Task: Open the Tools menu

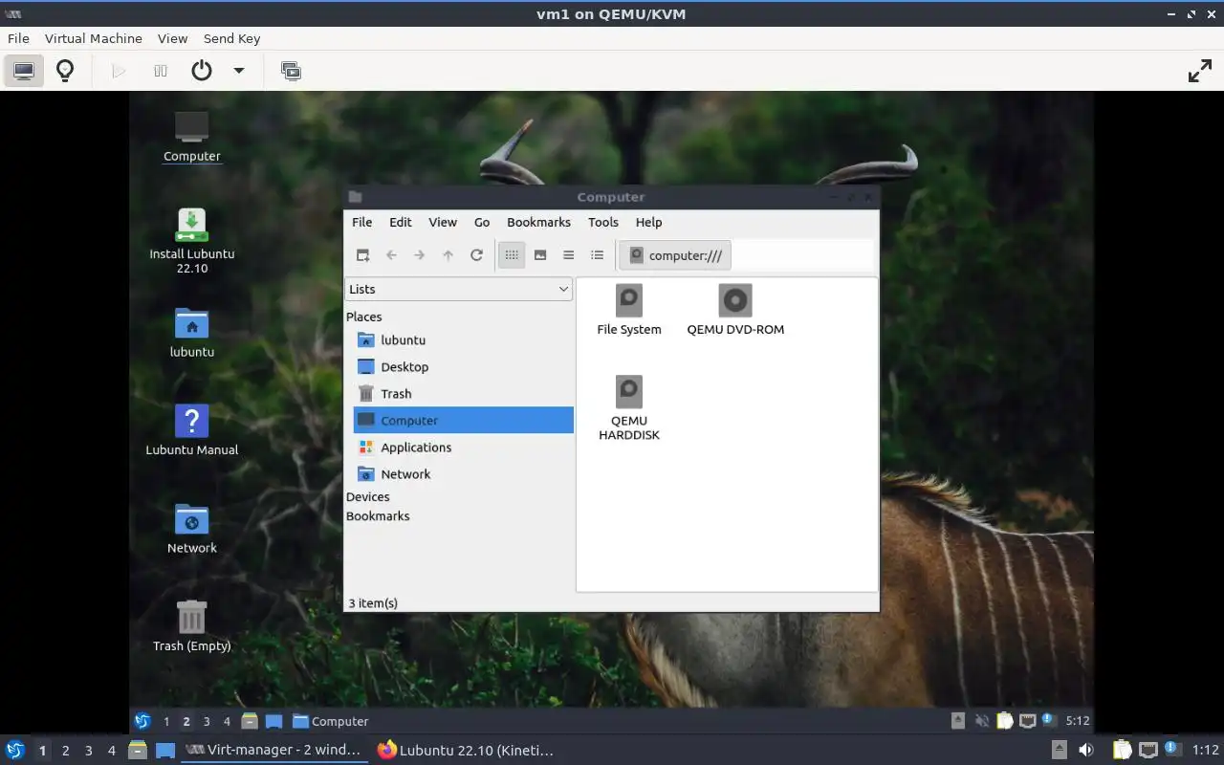Action: pyautogui.click(x=603, y=222)
